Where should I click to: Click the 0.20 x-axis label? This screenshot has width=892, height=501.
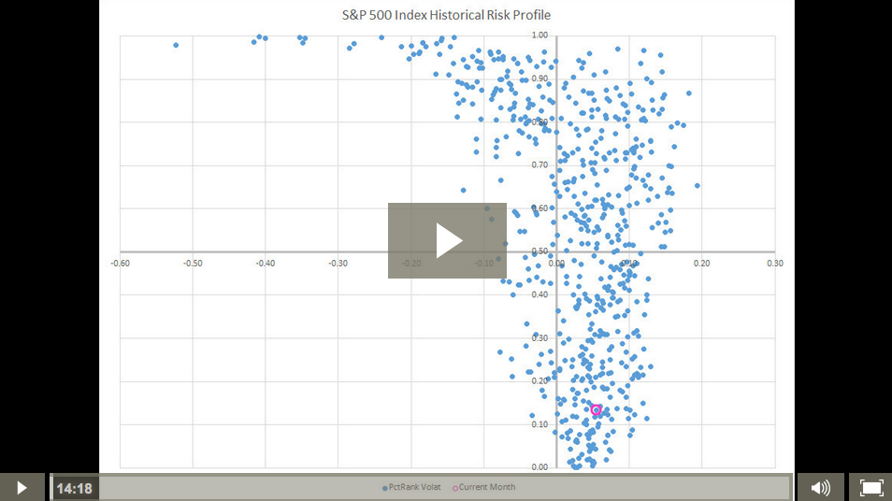702,264
